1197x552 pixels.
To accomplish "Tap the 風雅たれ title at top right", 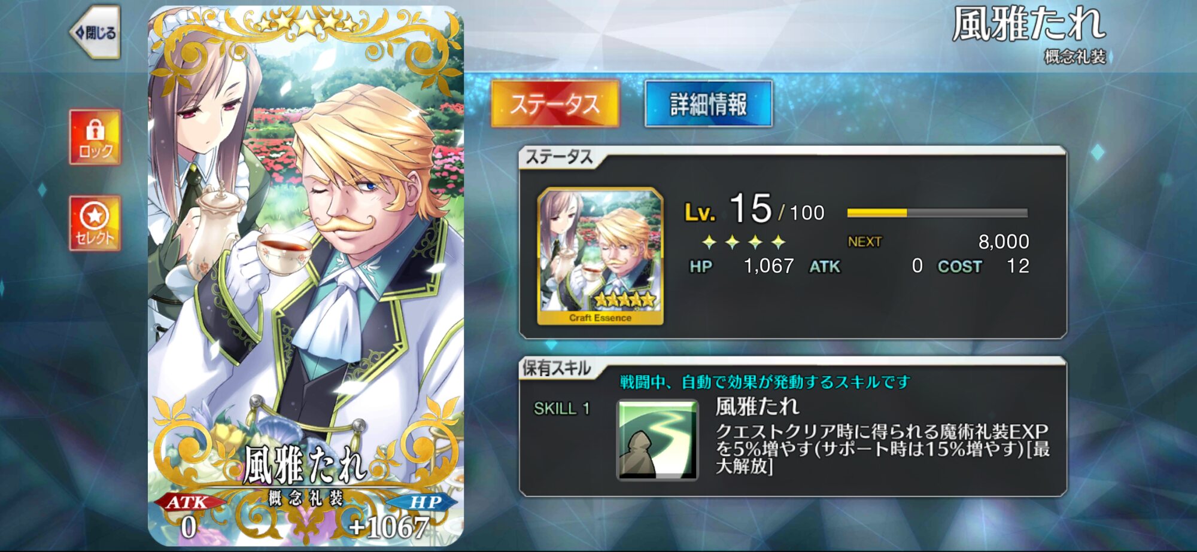I will click(x=1028, y=25).
